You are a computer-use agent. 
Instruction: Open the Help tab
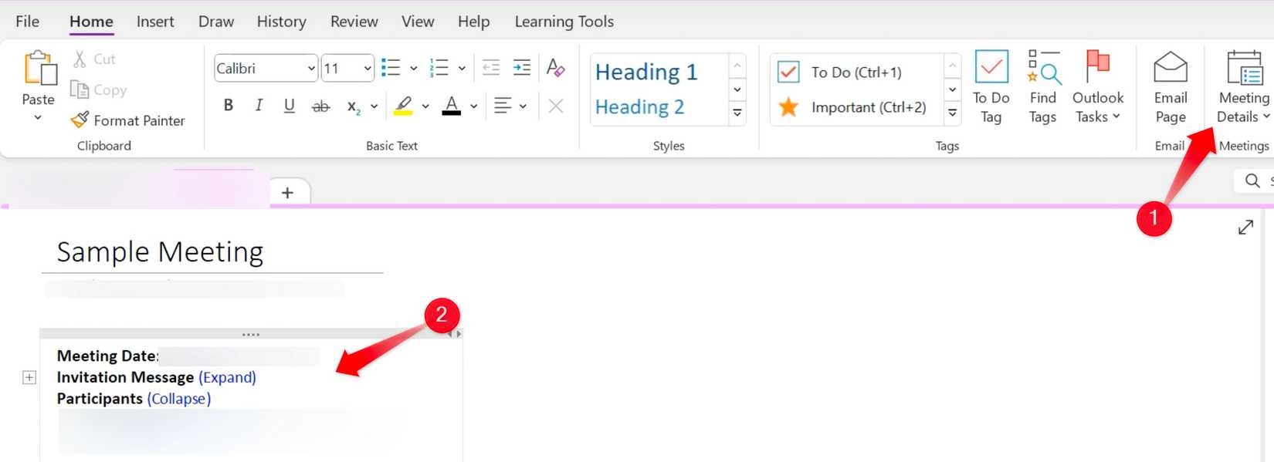coord(473,22)
